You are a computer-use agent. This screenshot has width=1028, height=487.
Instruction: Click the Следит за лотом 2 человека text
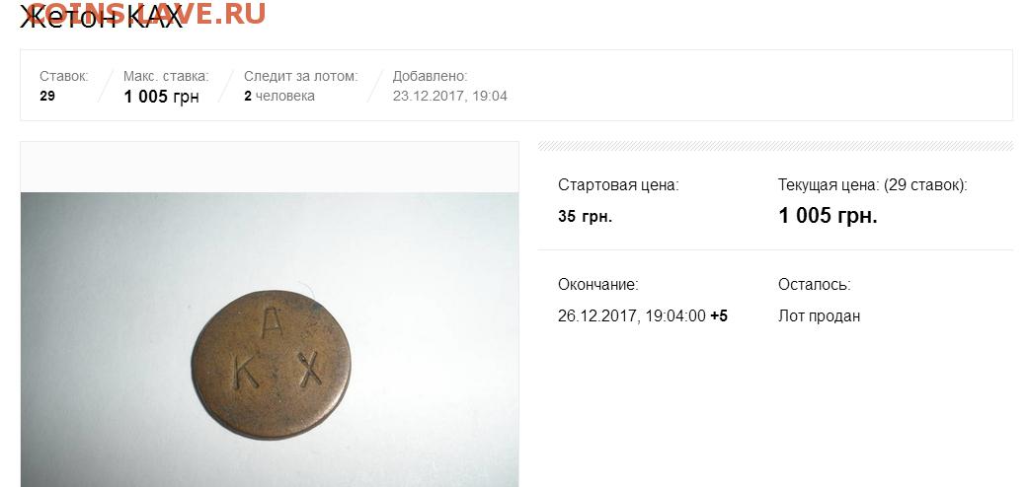279,97
